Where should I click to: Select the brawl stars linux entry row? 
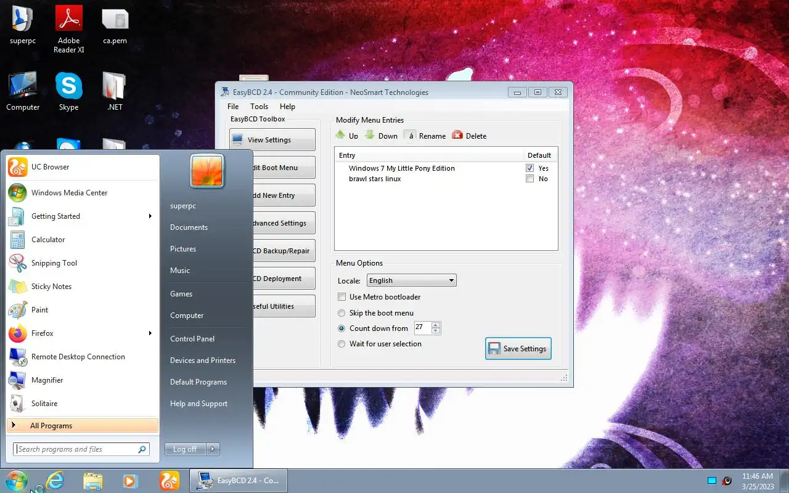(446, 179)
